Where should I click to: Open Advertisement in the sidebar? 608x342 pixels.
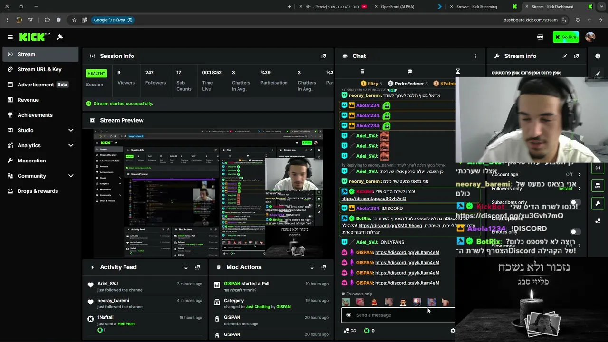40,85
